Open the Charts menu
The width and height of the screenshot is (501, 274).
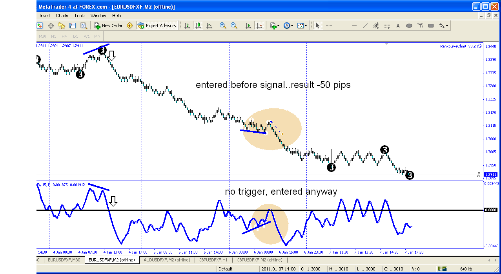coord(62,16)
